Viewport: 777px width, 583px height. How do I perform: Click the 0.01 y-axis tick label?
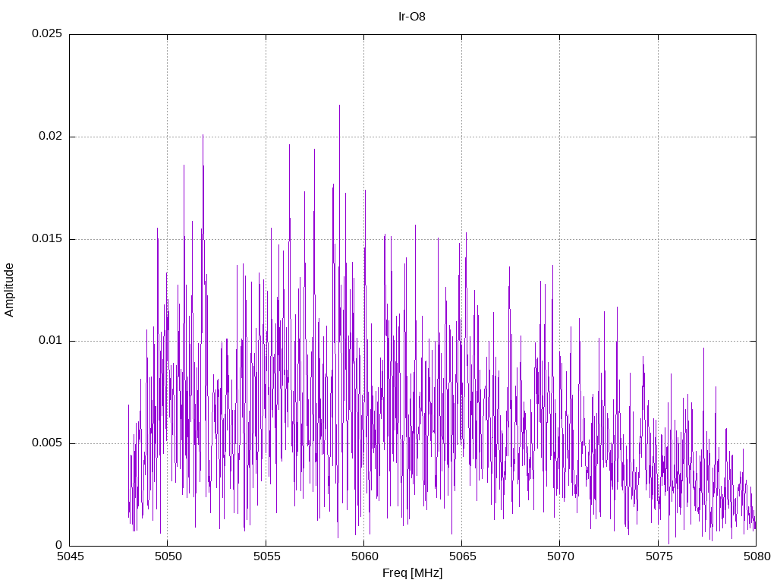pos(50,341)
